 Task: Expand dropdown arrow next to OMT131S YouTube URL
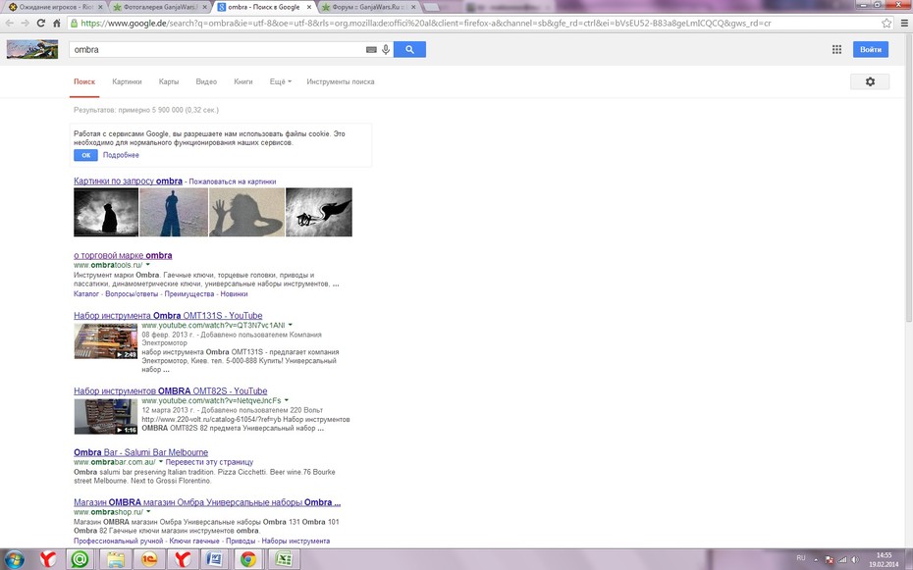tap(290, 325)
